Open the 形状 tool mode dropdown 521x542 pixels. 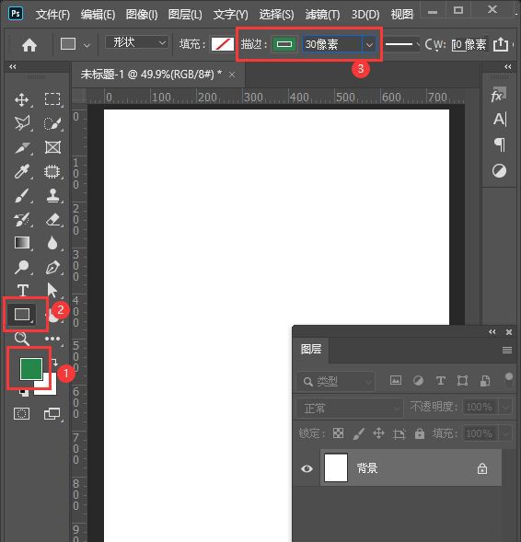(x=137, y=43)
